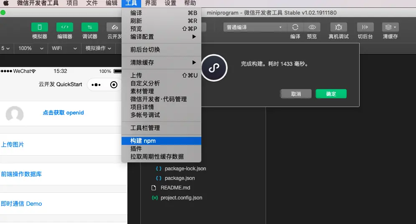Toggle the 编辑器 editor panel

point(65,27)
